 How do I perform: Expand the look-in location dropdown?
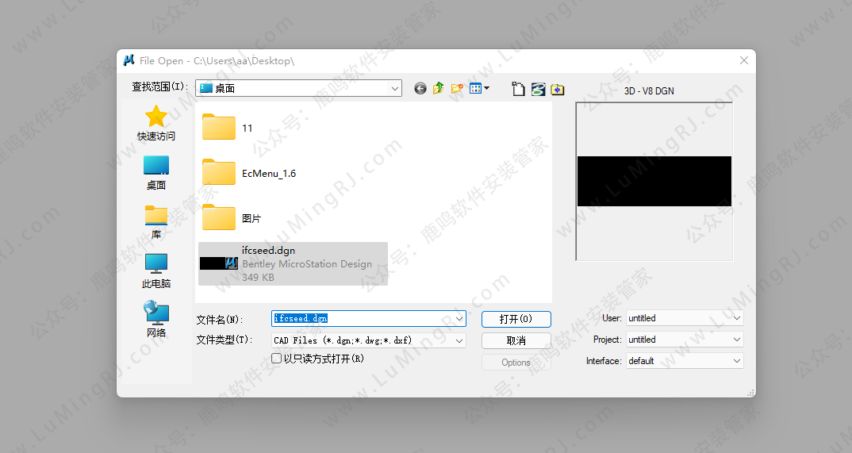coord(395,89)
